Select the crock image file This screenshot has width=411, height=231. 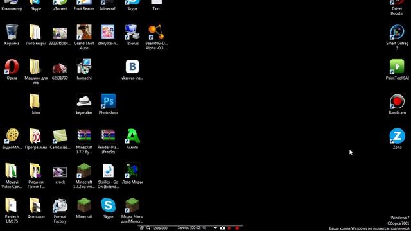[60, 172]
